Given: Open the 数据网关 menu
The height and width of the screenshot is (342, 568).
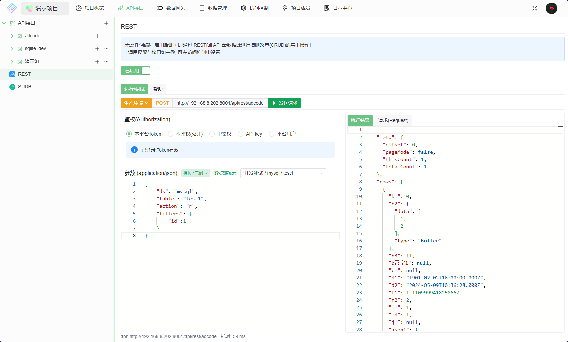Looking at the screenshot, I should [171, 8].
